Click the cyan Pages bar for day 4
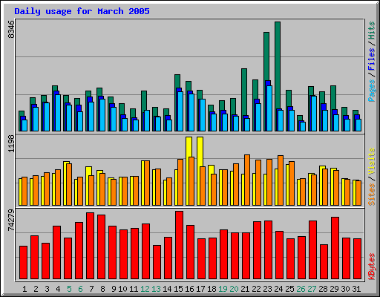Screen dimensions: 380x297 [58, 113]
